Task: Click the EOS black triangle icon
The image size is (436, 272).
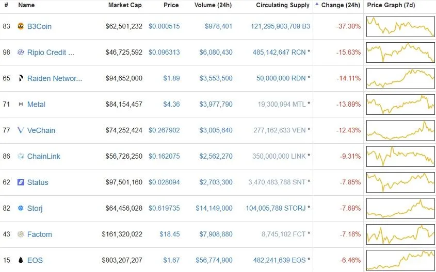Action: tap(21, 260)
